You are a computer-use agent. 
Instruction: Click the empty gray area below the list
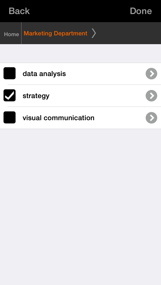tap(80, 201)
